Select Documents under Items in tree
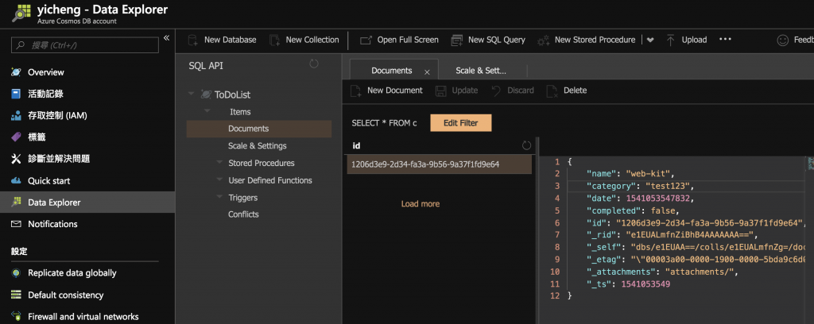This screenshot has height=324, width=814. [x=259, y=129]
